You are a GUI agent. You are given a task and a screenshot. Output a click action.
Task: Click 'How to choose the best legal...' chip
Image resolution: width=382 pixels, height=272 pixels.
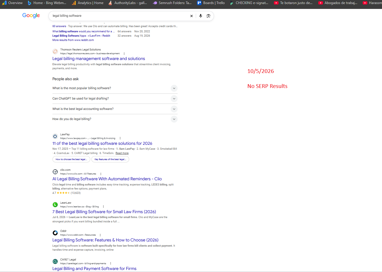[x=71, y=159]
